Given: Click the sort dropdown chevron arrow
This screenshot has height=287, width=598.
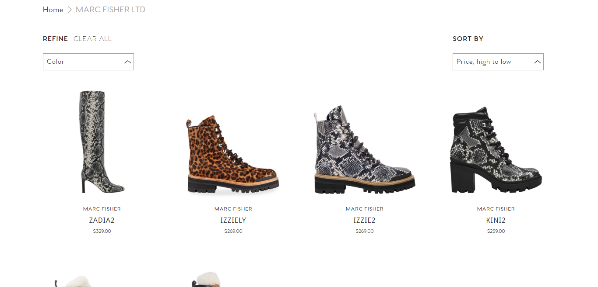Looking at the screenshot, I should coord(538,62).
